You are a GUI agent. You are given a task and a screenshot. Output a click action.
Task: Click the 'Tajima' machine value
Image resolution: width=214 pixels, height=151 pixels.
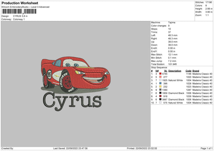(x=172, y=22)
